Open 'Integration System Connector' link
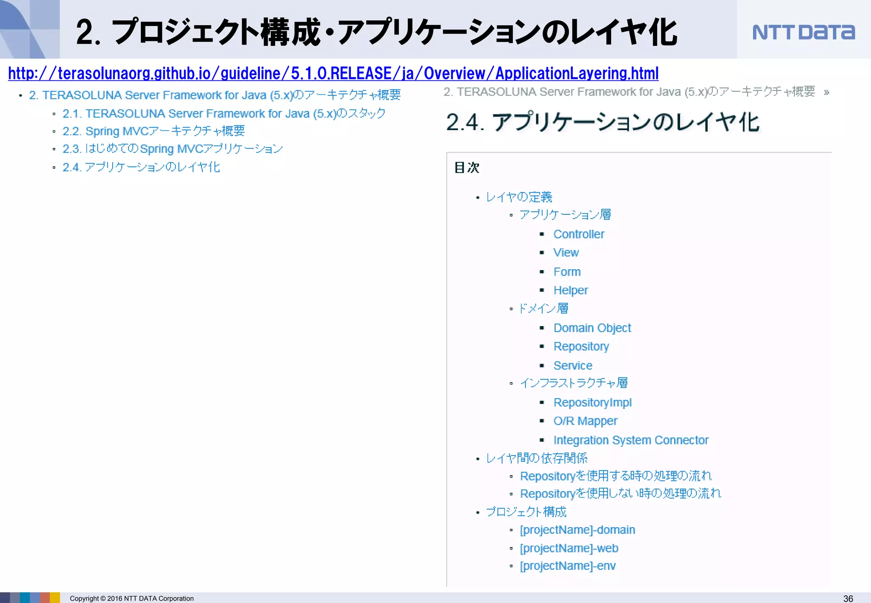The height and width of the screenshot is (603, 871). (631, 440)
